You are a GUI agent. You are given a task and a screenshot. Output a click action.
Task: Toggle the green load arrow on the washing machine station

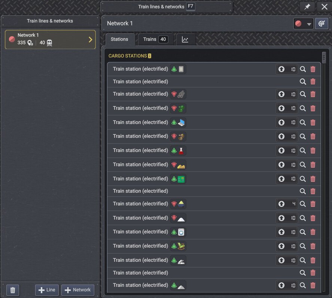pos(174,232)
